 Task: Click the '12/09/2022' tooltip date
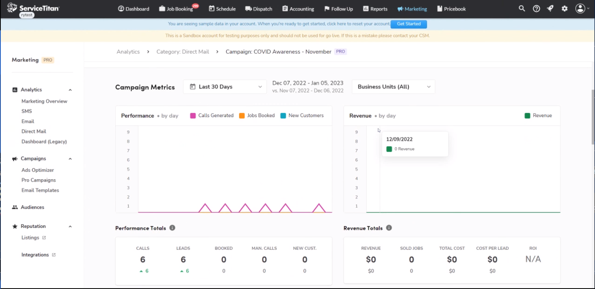[x=399, y=139]
